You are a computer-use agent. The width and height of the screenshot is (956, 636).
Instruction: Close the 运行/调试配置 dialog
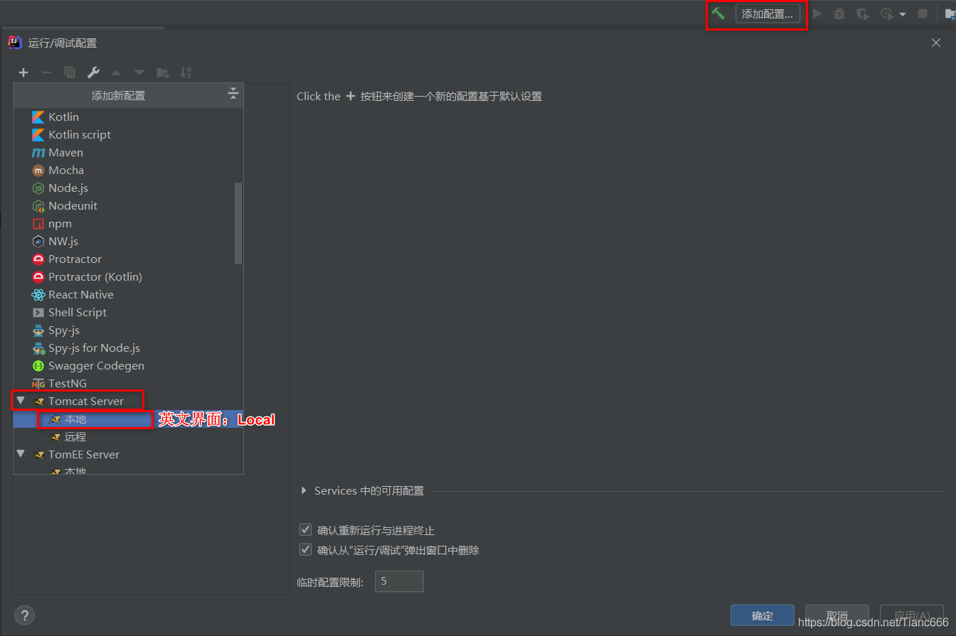(x=936, y=43)
